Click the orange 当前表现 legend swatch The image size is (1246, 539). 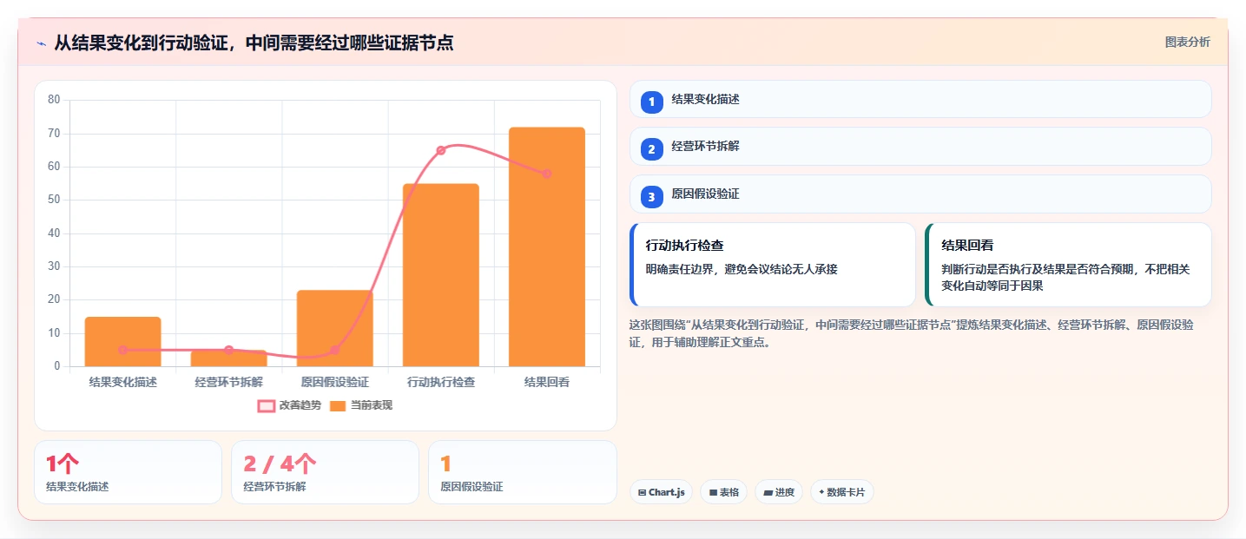click(x=338, y=406)
